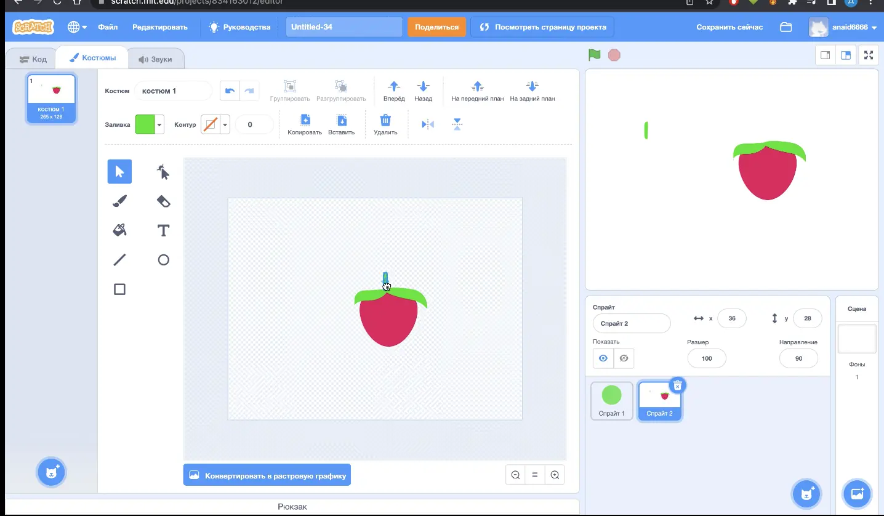Select the Brush tool

(119, 201)
